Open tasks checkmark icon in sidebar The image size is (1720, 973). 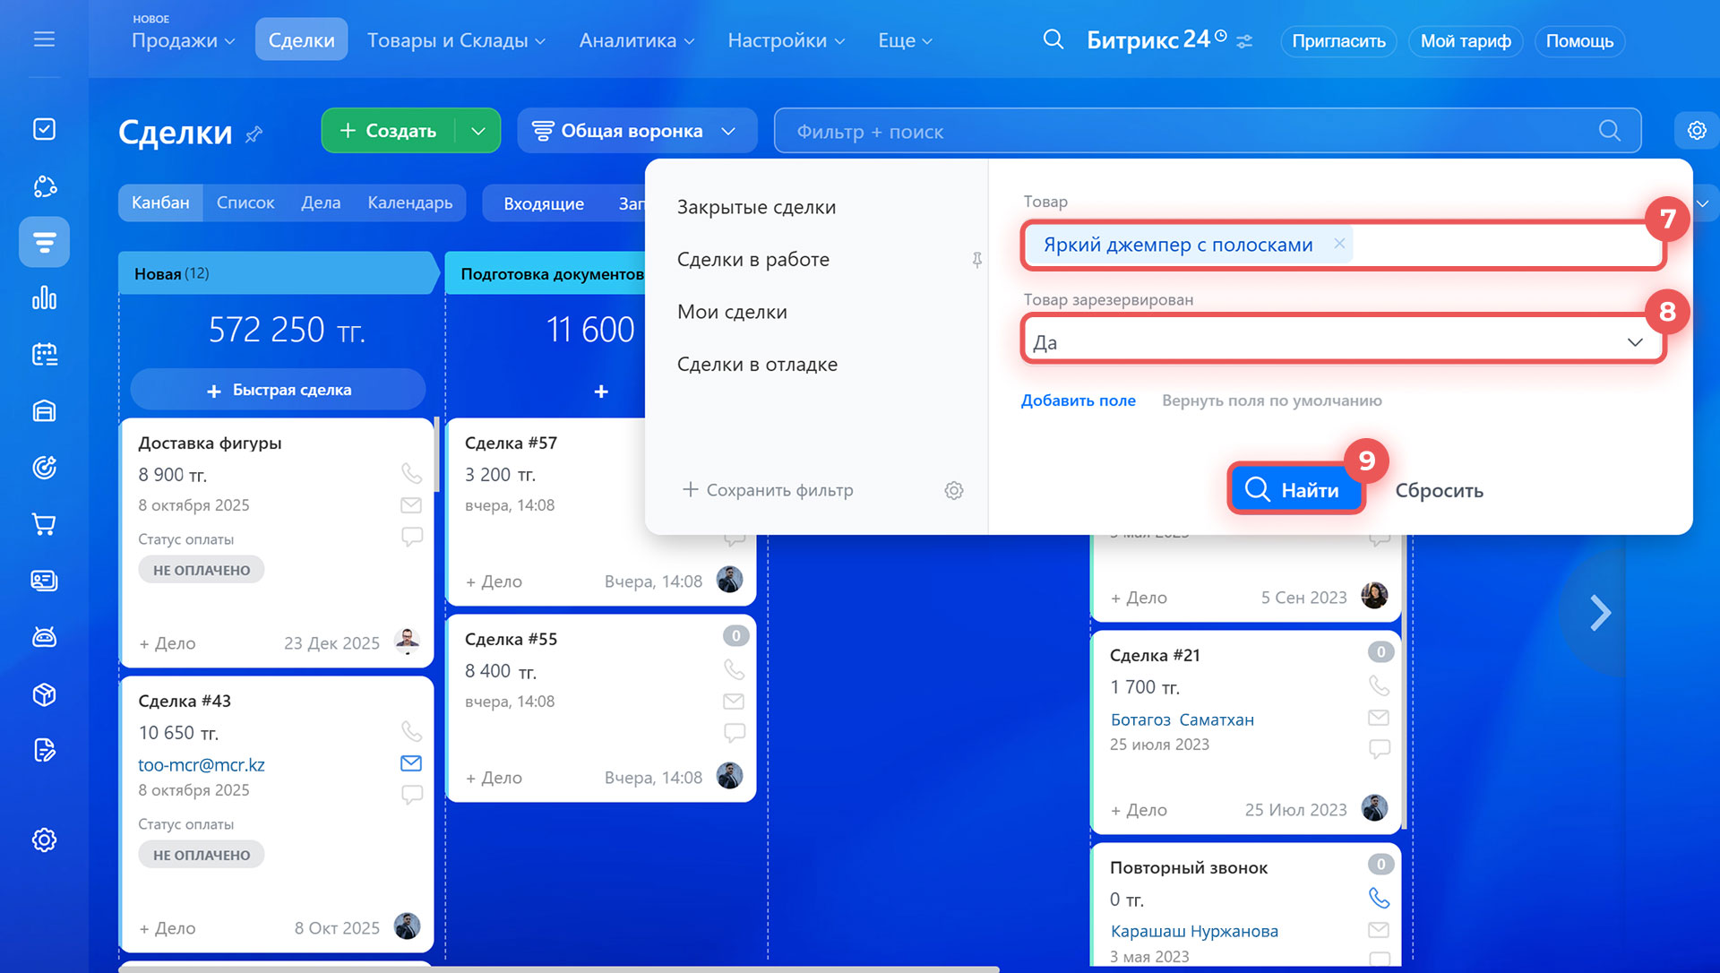pos(44,129)
